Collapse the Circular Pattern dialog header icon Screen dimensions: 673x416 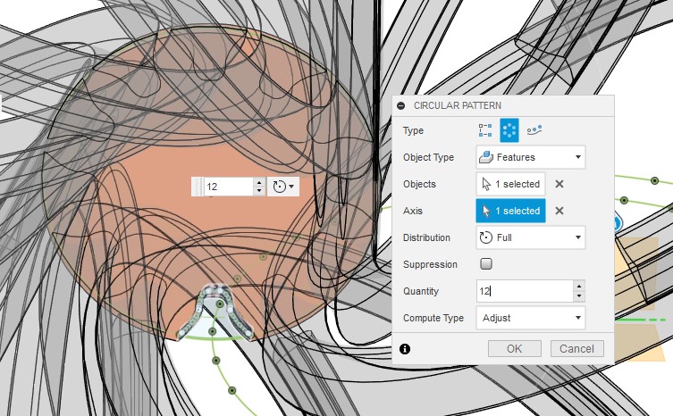point(401,105)
